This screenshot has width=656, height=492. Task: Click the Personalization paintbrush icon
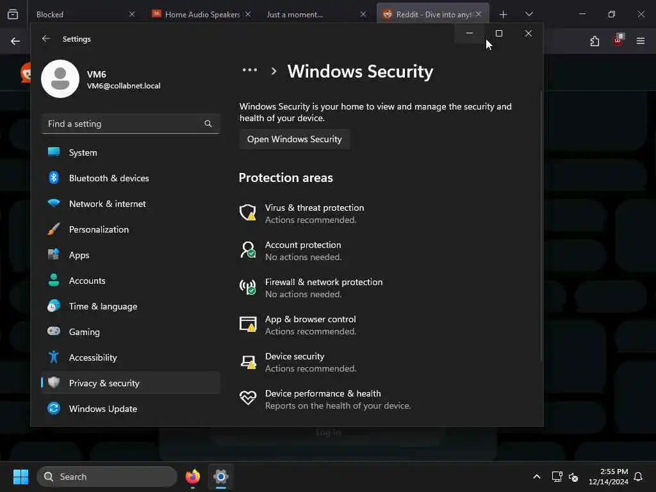tap(54, 229)
